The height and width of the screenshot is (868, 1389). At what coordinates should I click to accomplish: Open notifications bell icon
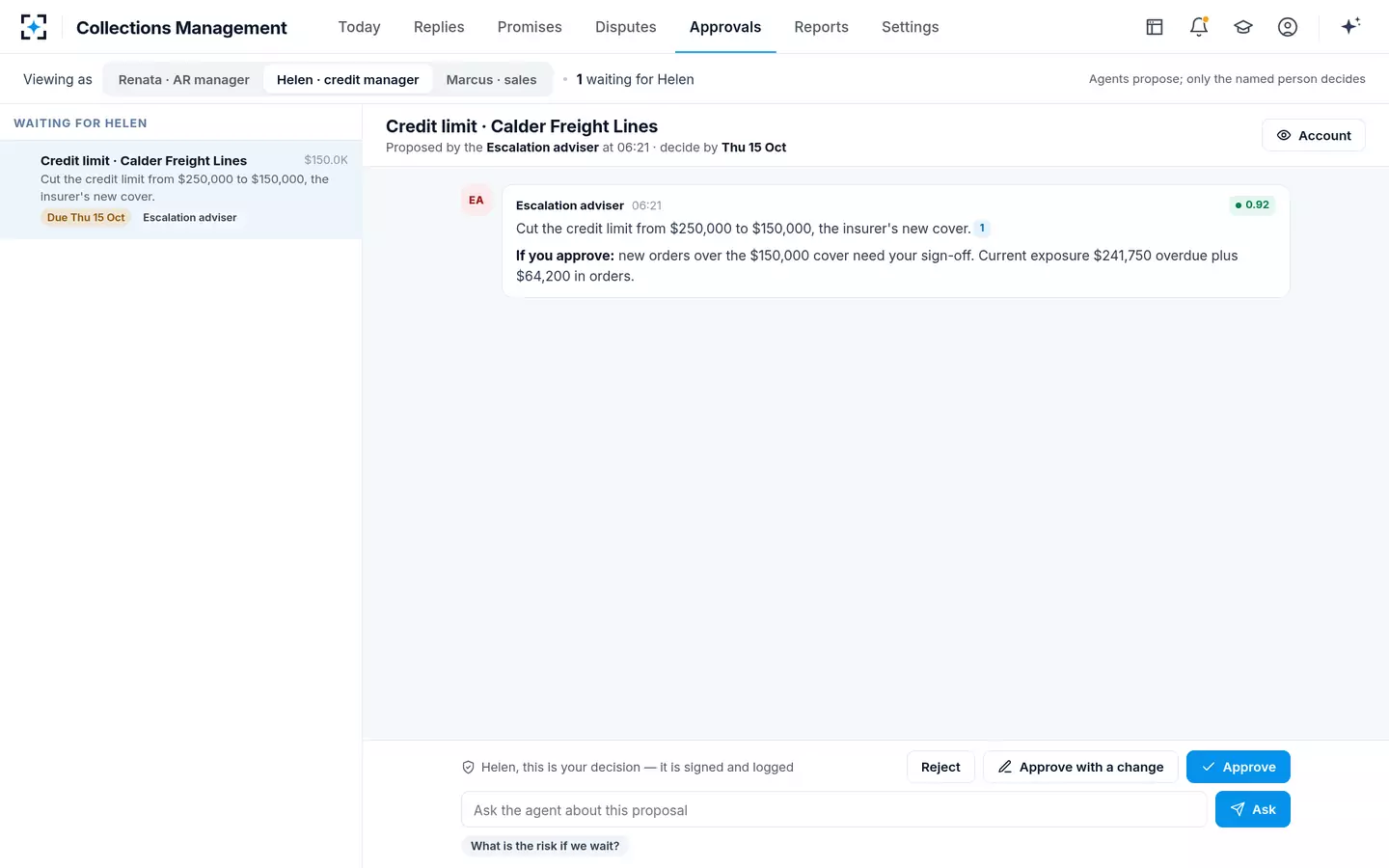[x=1199, y=27]
